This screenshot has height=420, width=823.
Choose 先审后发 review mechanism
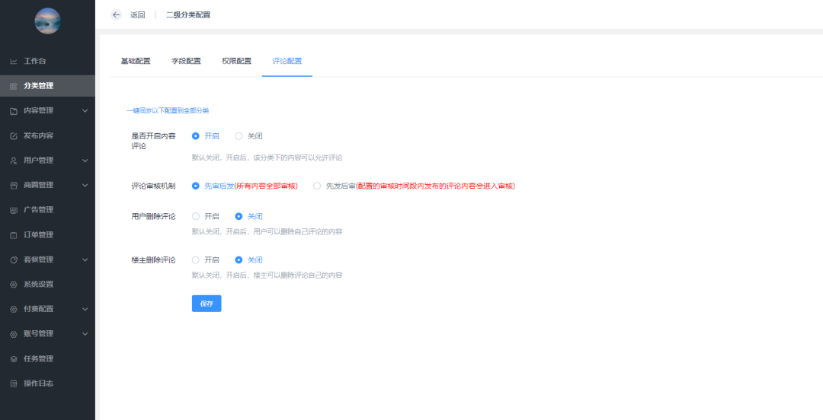click(196, 186)
